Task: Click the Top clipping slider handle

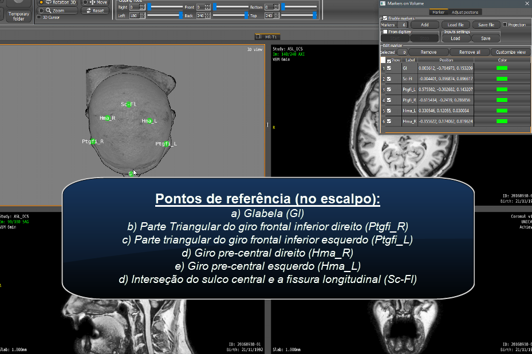Action: click(315, 15)
